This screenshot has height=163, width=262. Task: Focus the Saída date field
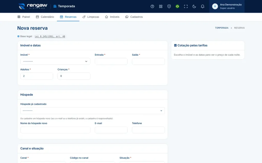coord(148,61)
